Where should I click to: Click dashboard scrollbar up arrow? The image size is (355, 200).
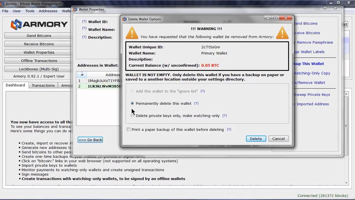[x=346, y=94]
